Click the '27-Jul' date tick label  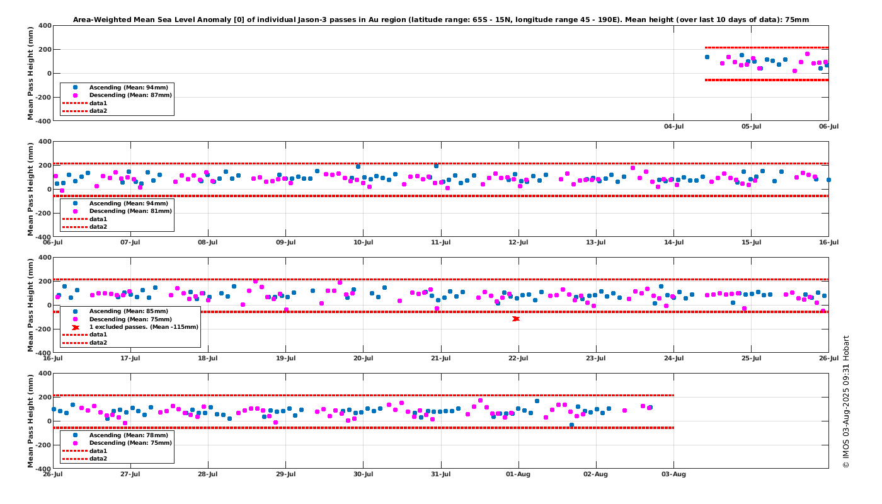click(130, 474)
